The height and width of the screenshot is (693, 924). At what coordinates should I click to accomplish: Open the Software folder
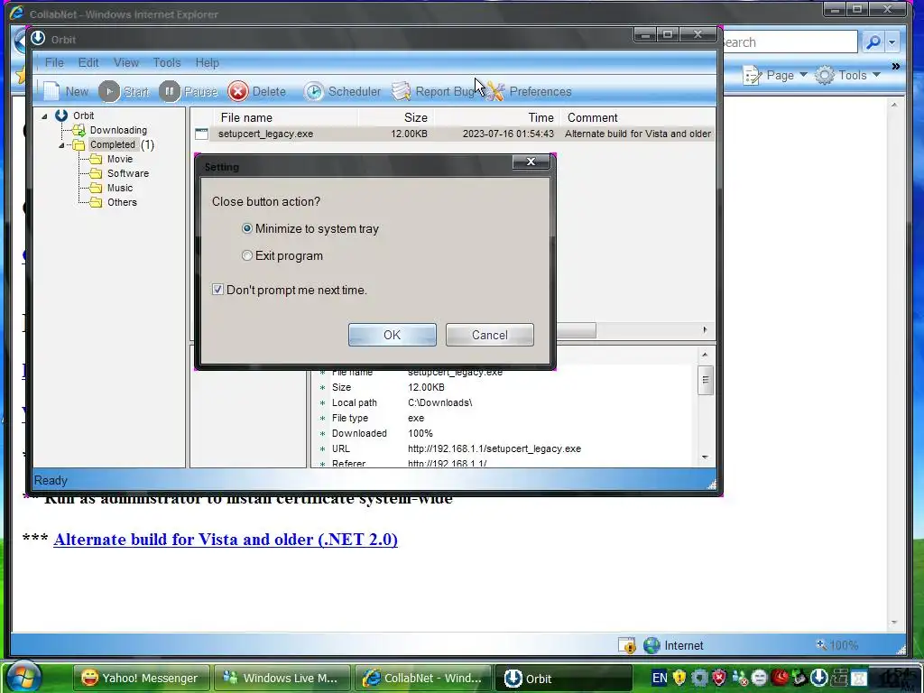point(127,173)
